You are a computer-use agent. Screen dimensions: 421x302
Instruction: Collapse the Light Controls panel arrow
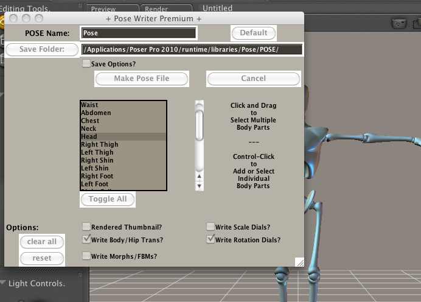click(3, 283)
